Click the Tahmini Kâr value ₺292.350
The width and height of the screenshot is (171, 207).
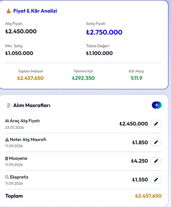(83, 78)
